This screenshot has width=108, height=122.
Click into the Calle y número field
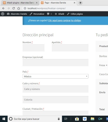point(56,89)
